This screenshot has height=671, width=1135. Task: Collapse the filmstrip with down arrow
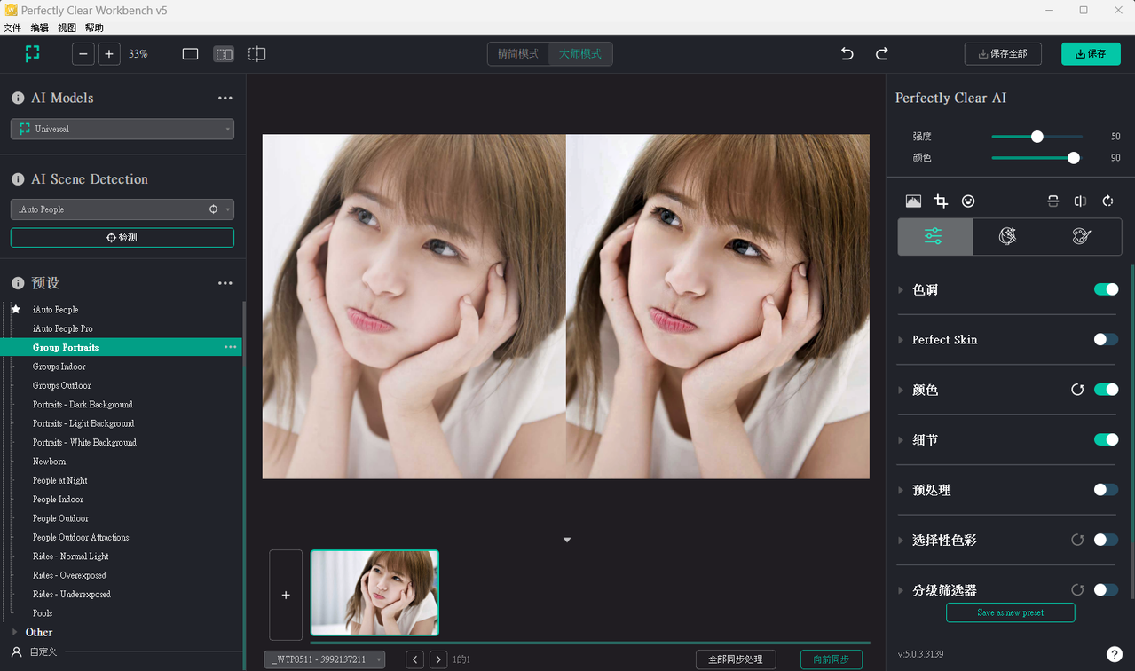(x=567, y=540)
